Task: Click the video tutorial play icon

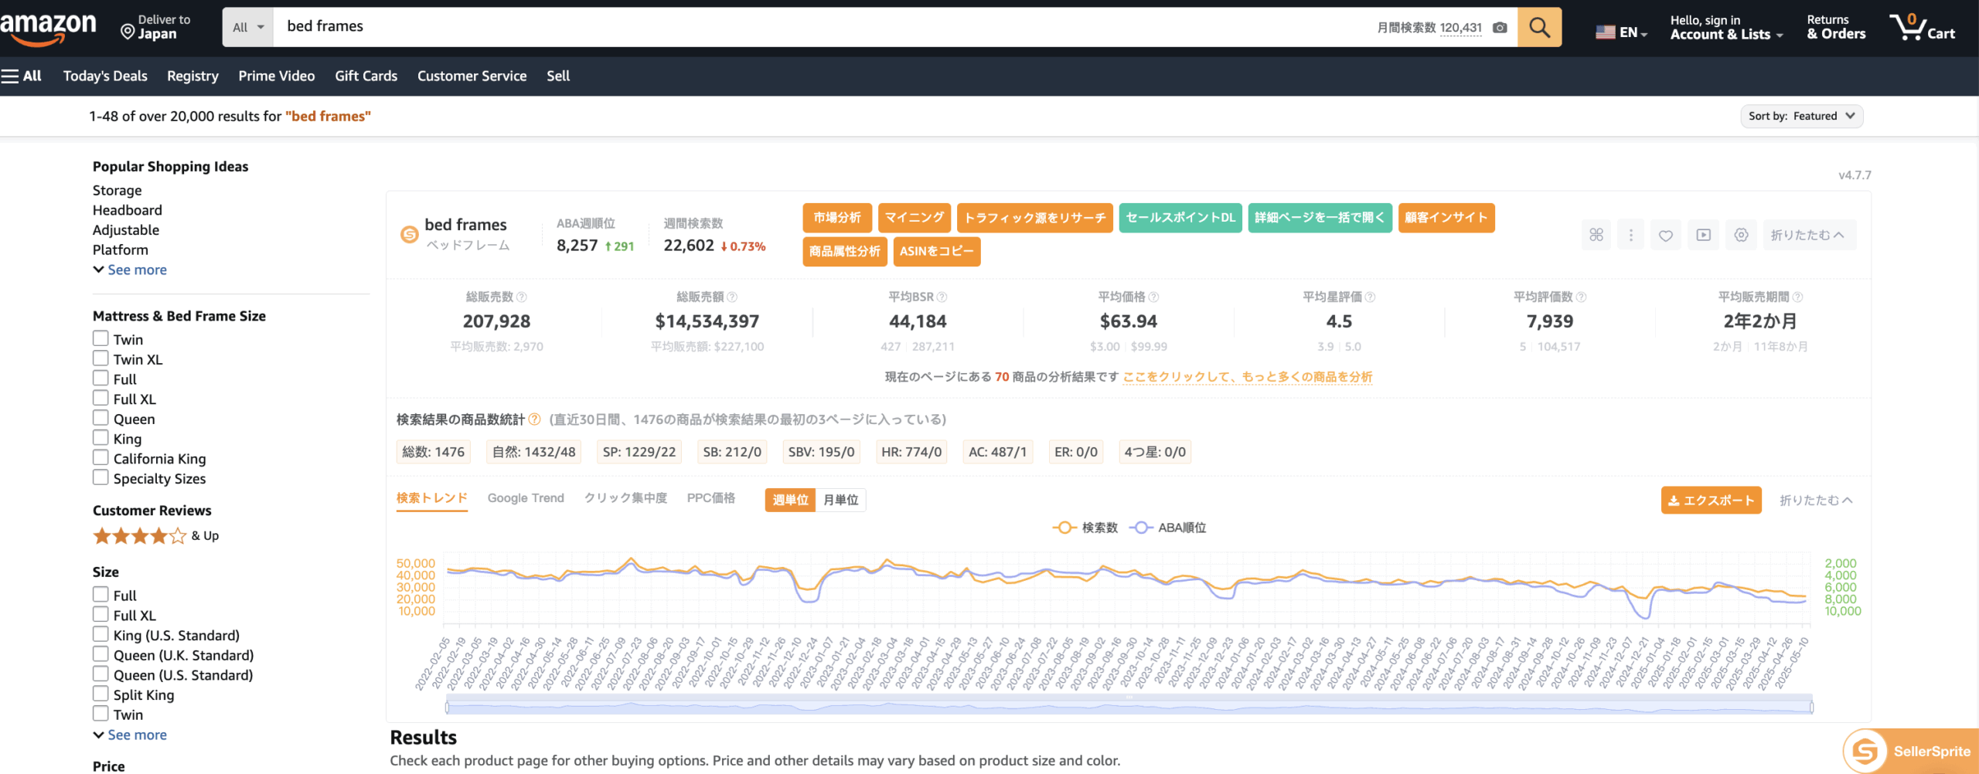Action: [x=1704, y=235]
